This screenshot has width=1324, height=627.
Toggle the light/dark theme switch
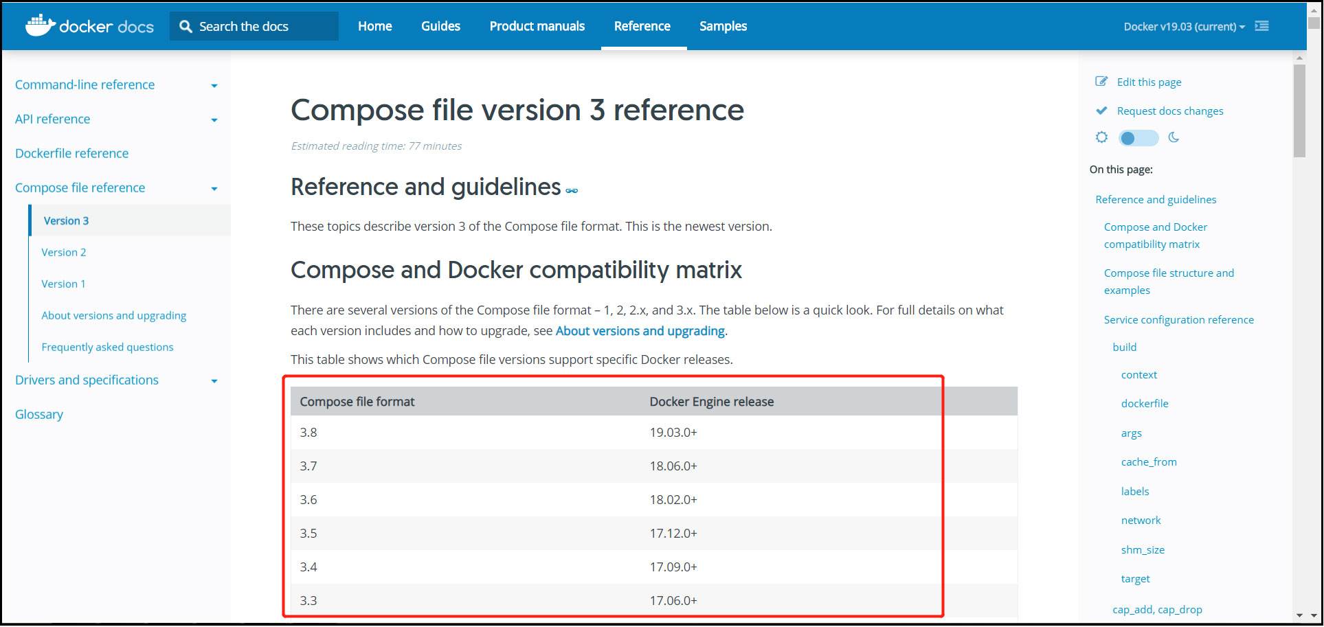click(1137, 137)
